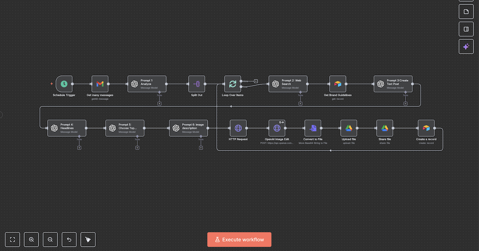The width and height of the screenshot is (479, 251).
Task: Click the OpenAI Image Edit node
Action: pos(277,128)
